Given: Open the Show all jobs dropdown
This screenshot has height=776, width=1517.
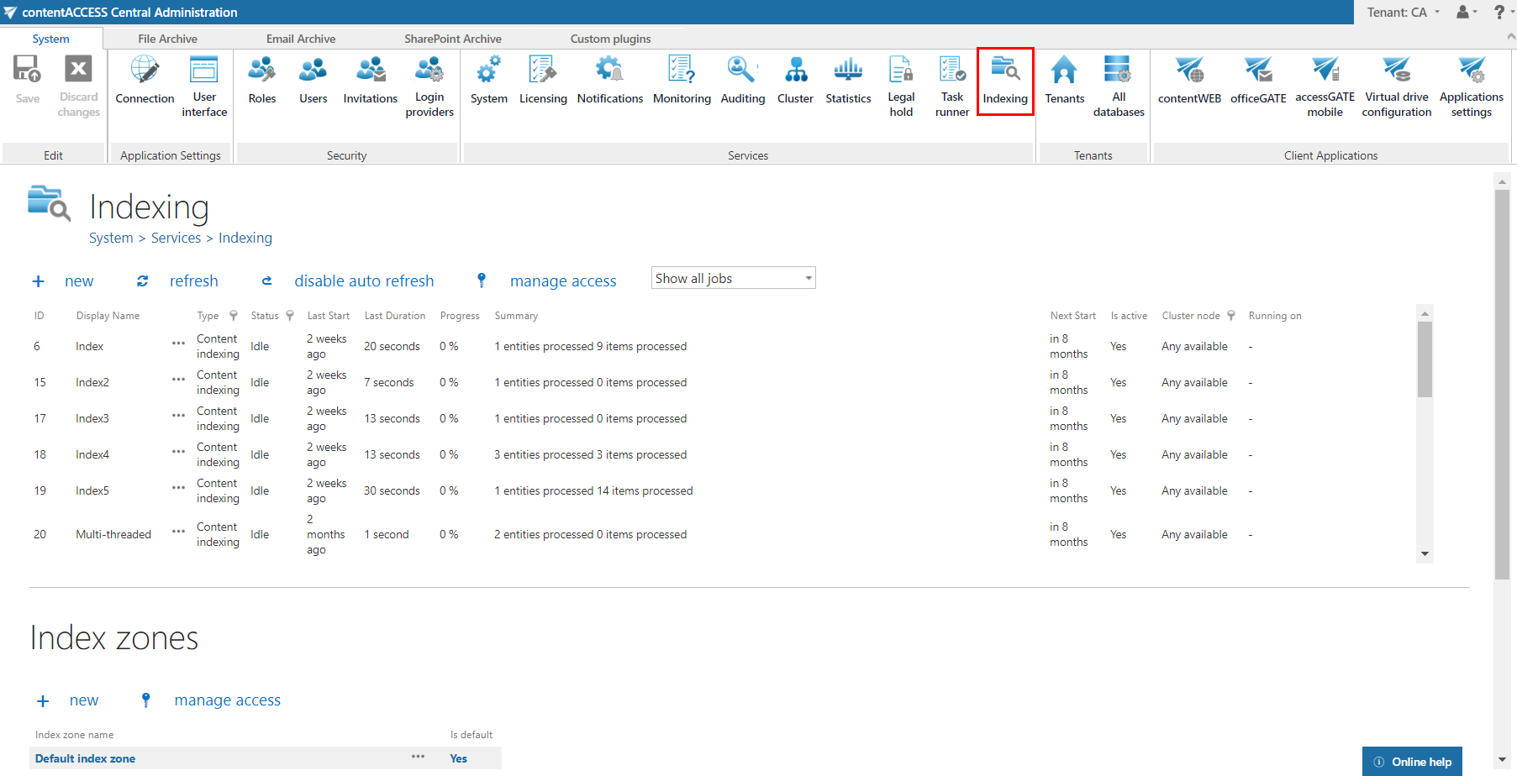Looking at the screenshot, I should click(734, 278).
